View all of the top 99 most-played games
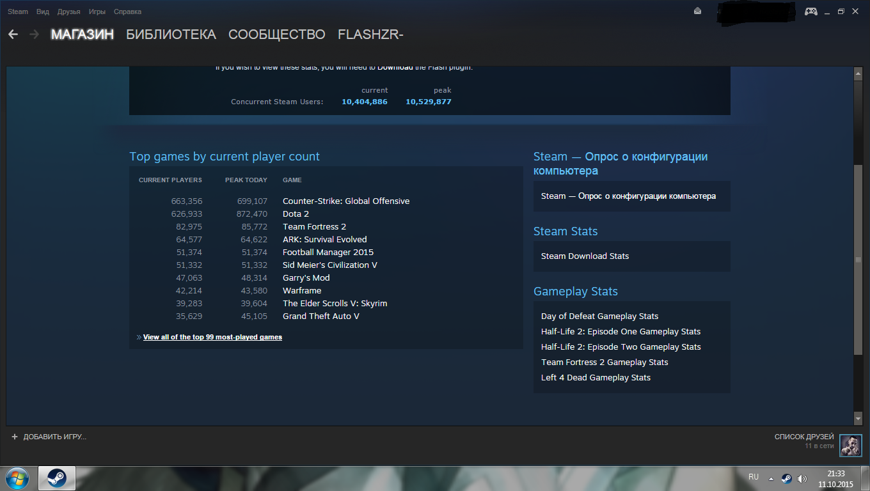The height and width of the screenshot is (491, 870). point(212,337)
